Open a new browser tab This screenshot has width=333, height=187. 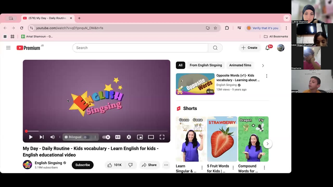[x=79, y=18]
